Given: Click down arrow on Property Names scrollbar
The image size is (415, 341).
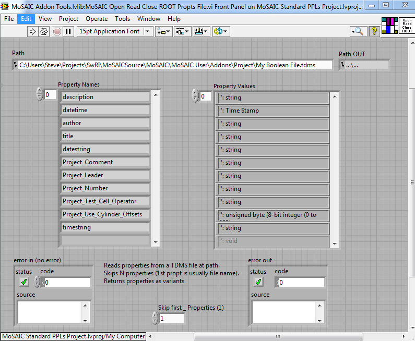Looking at the screenshot, I should (x=156, y=242).
